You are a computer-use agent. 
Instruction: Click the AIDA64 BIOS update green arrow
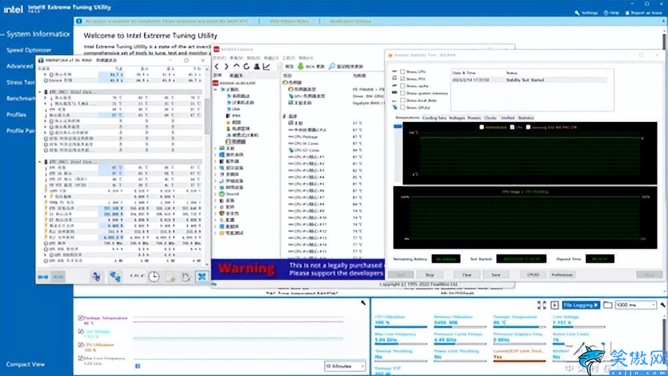301,67
